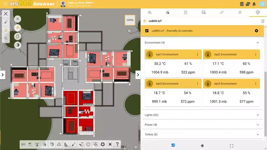
Task: Close the left vertical tool panel
Action: pos(6,14)
